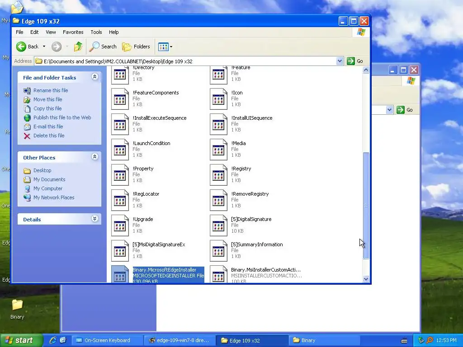This screenshot has height=347, width=463.
Task: Select the !Property file icon
Action: pos(120,175)
